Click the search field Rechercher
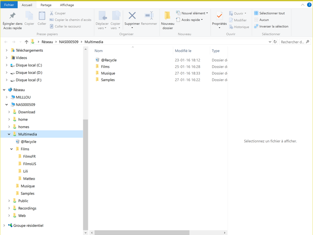The height and width of the screenshot is (235, 313). tap(293, 42)
